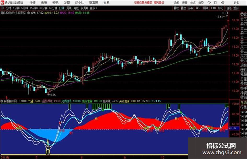247x159 pixels.
Task: Click the 见顶信号: 100.00 indicator value
Action: (x=71, y=101)
